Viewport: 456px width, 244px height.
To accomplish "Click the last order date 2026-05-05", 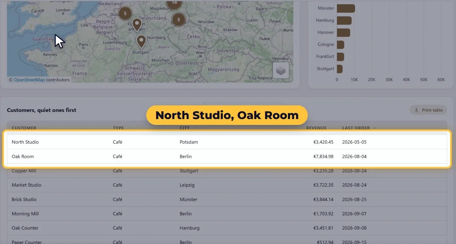I will click(x=354, y=142).
